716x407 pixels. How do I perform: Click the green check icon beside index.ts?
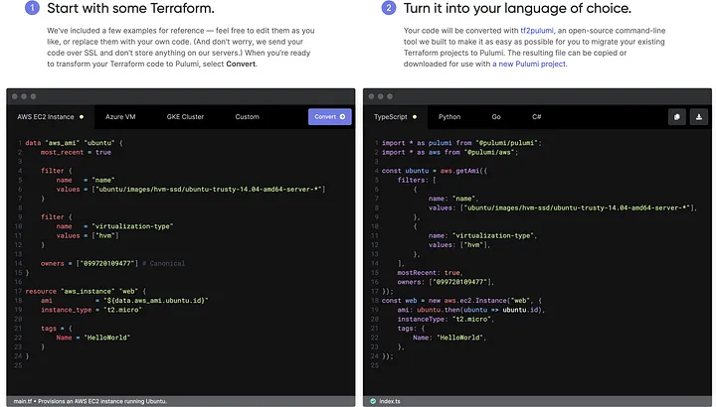click(x=373, y=401)
